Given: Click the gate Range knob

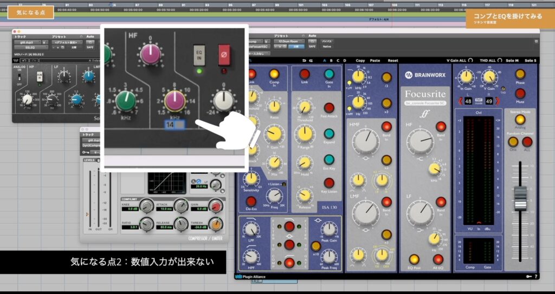Looking at the screenshot, I should coord(305,134).
